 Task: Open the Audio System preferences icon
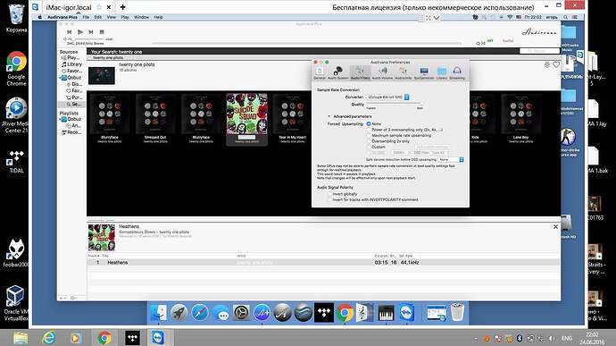(x=337, y=72)
